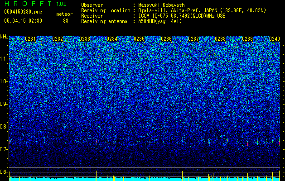Image resolution: width=285 pixels, height=181 pixels.
Task: Click the ICOM IC-575 receiver frequency text
Action: click(x=182, y=16)
